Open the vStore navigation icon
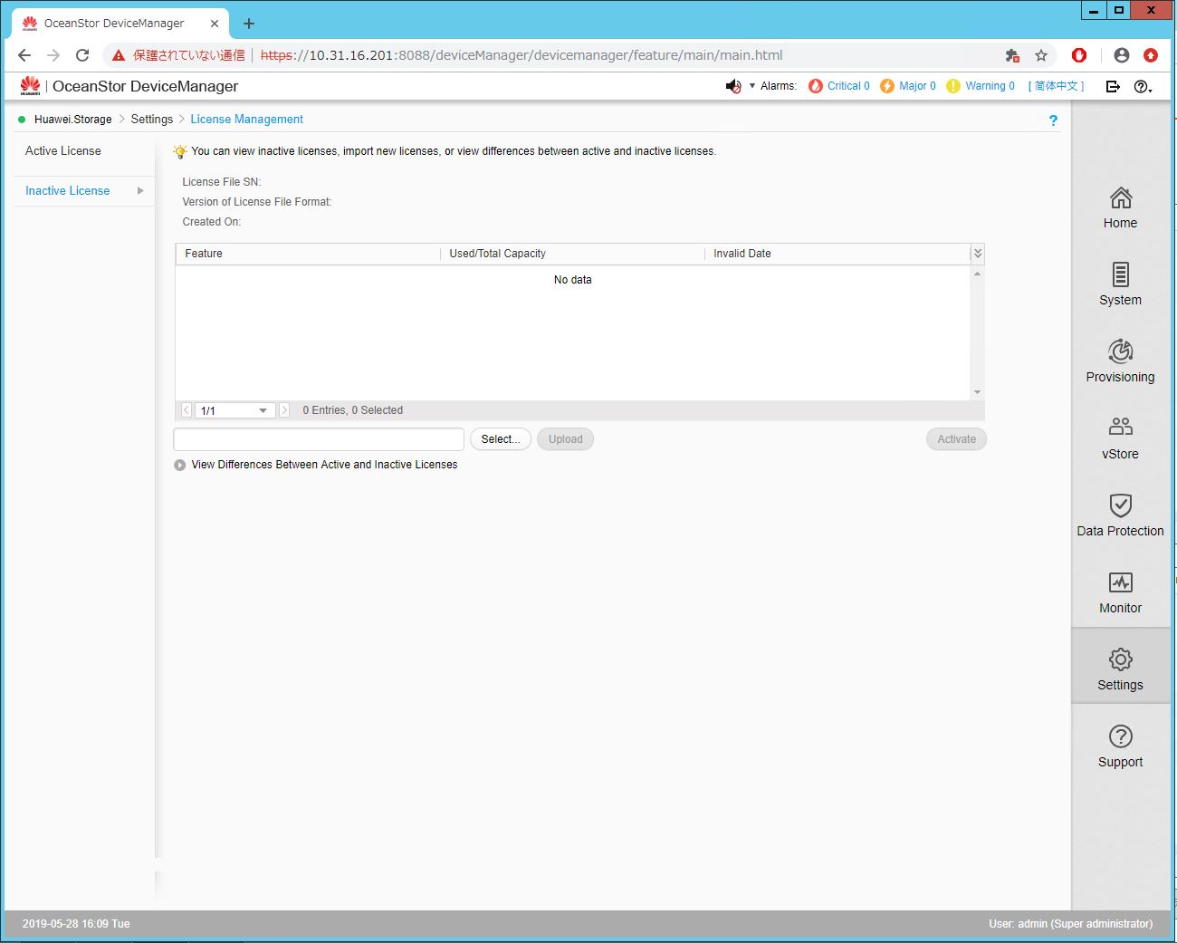The width and height of the screenshot is (1177, 943). [x=1120, y=426]
